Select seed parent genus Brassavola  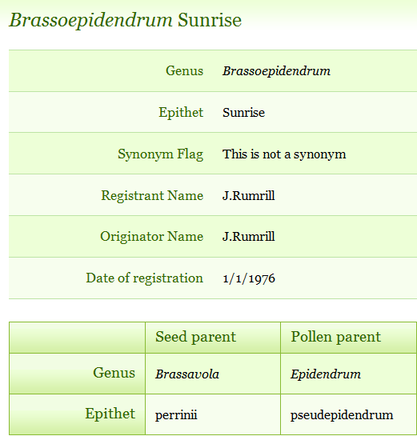(187, 374)
